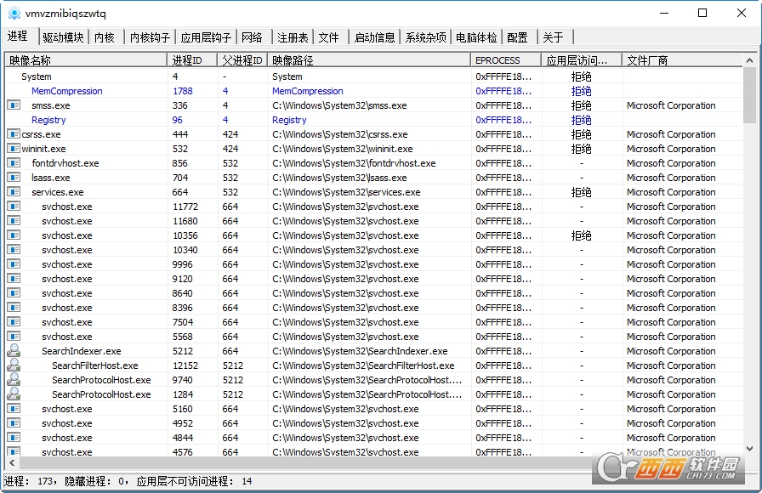Click the SearchIndexer.exe process icon
Image resolution: width=762 pixels, height=493 pixels.
coord(14,351)
